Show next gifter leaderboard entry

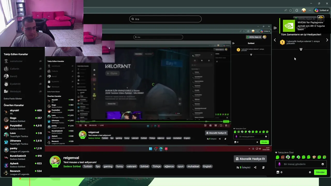[327, 40]
